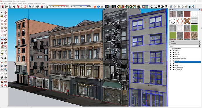Choose the Protractor tool
This screenshot has width=202, height=108.
click(x=2, y=54)
